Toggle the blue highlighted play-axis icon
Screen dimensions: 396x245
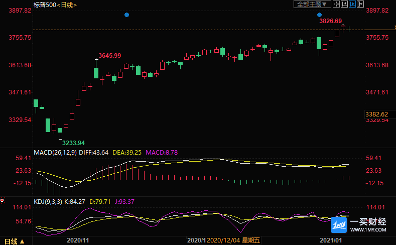coord(352,4)
